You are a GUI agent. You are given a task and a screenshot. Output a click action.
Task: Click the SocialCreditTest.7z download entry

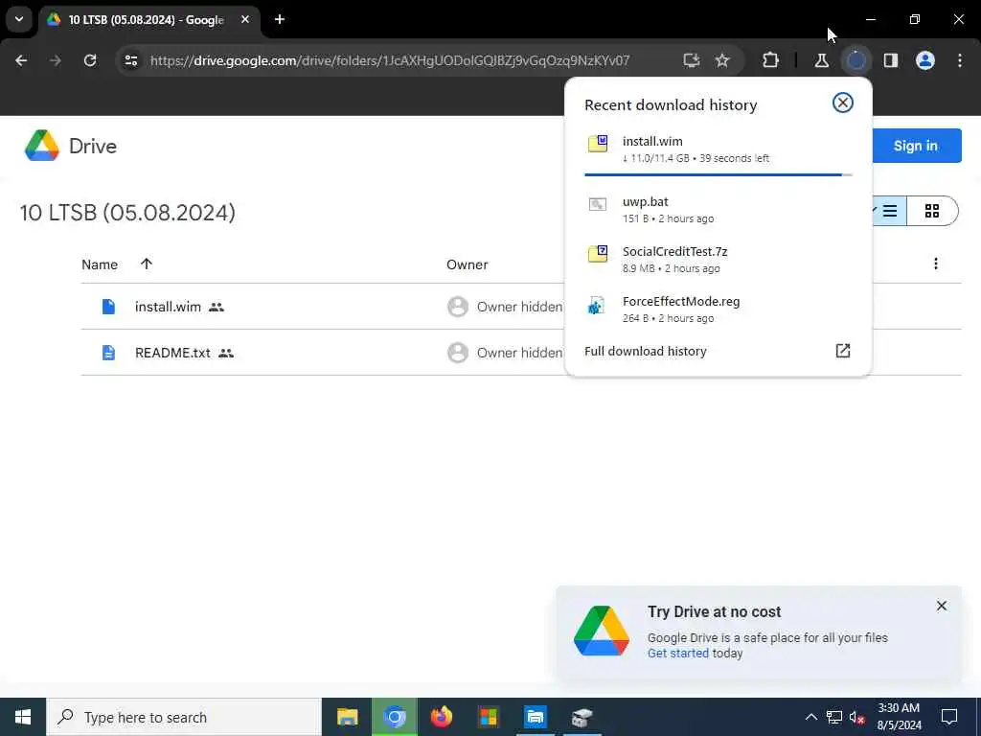(719, 259)
